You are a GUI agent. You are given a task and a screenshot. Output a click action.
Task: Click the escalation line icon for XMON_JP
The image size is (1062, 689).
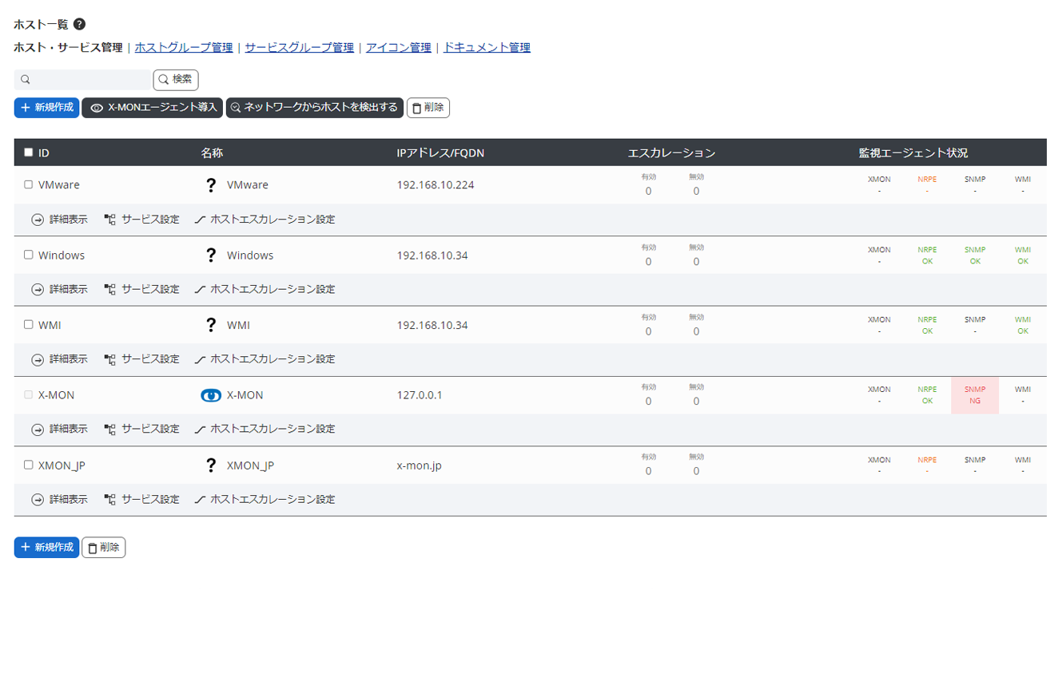click(200, 500)
